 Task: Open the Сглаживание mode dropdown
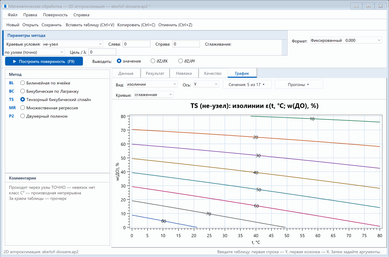(x=34, y=52)
